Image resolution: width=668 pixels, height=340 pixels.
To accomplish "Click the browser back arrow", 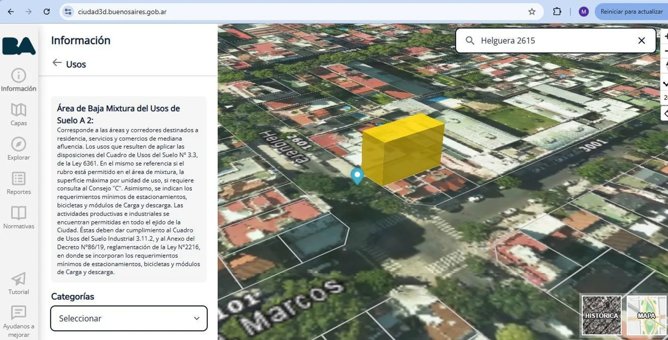I will pyautogui.click(x=11, y=11).
